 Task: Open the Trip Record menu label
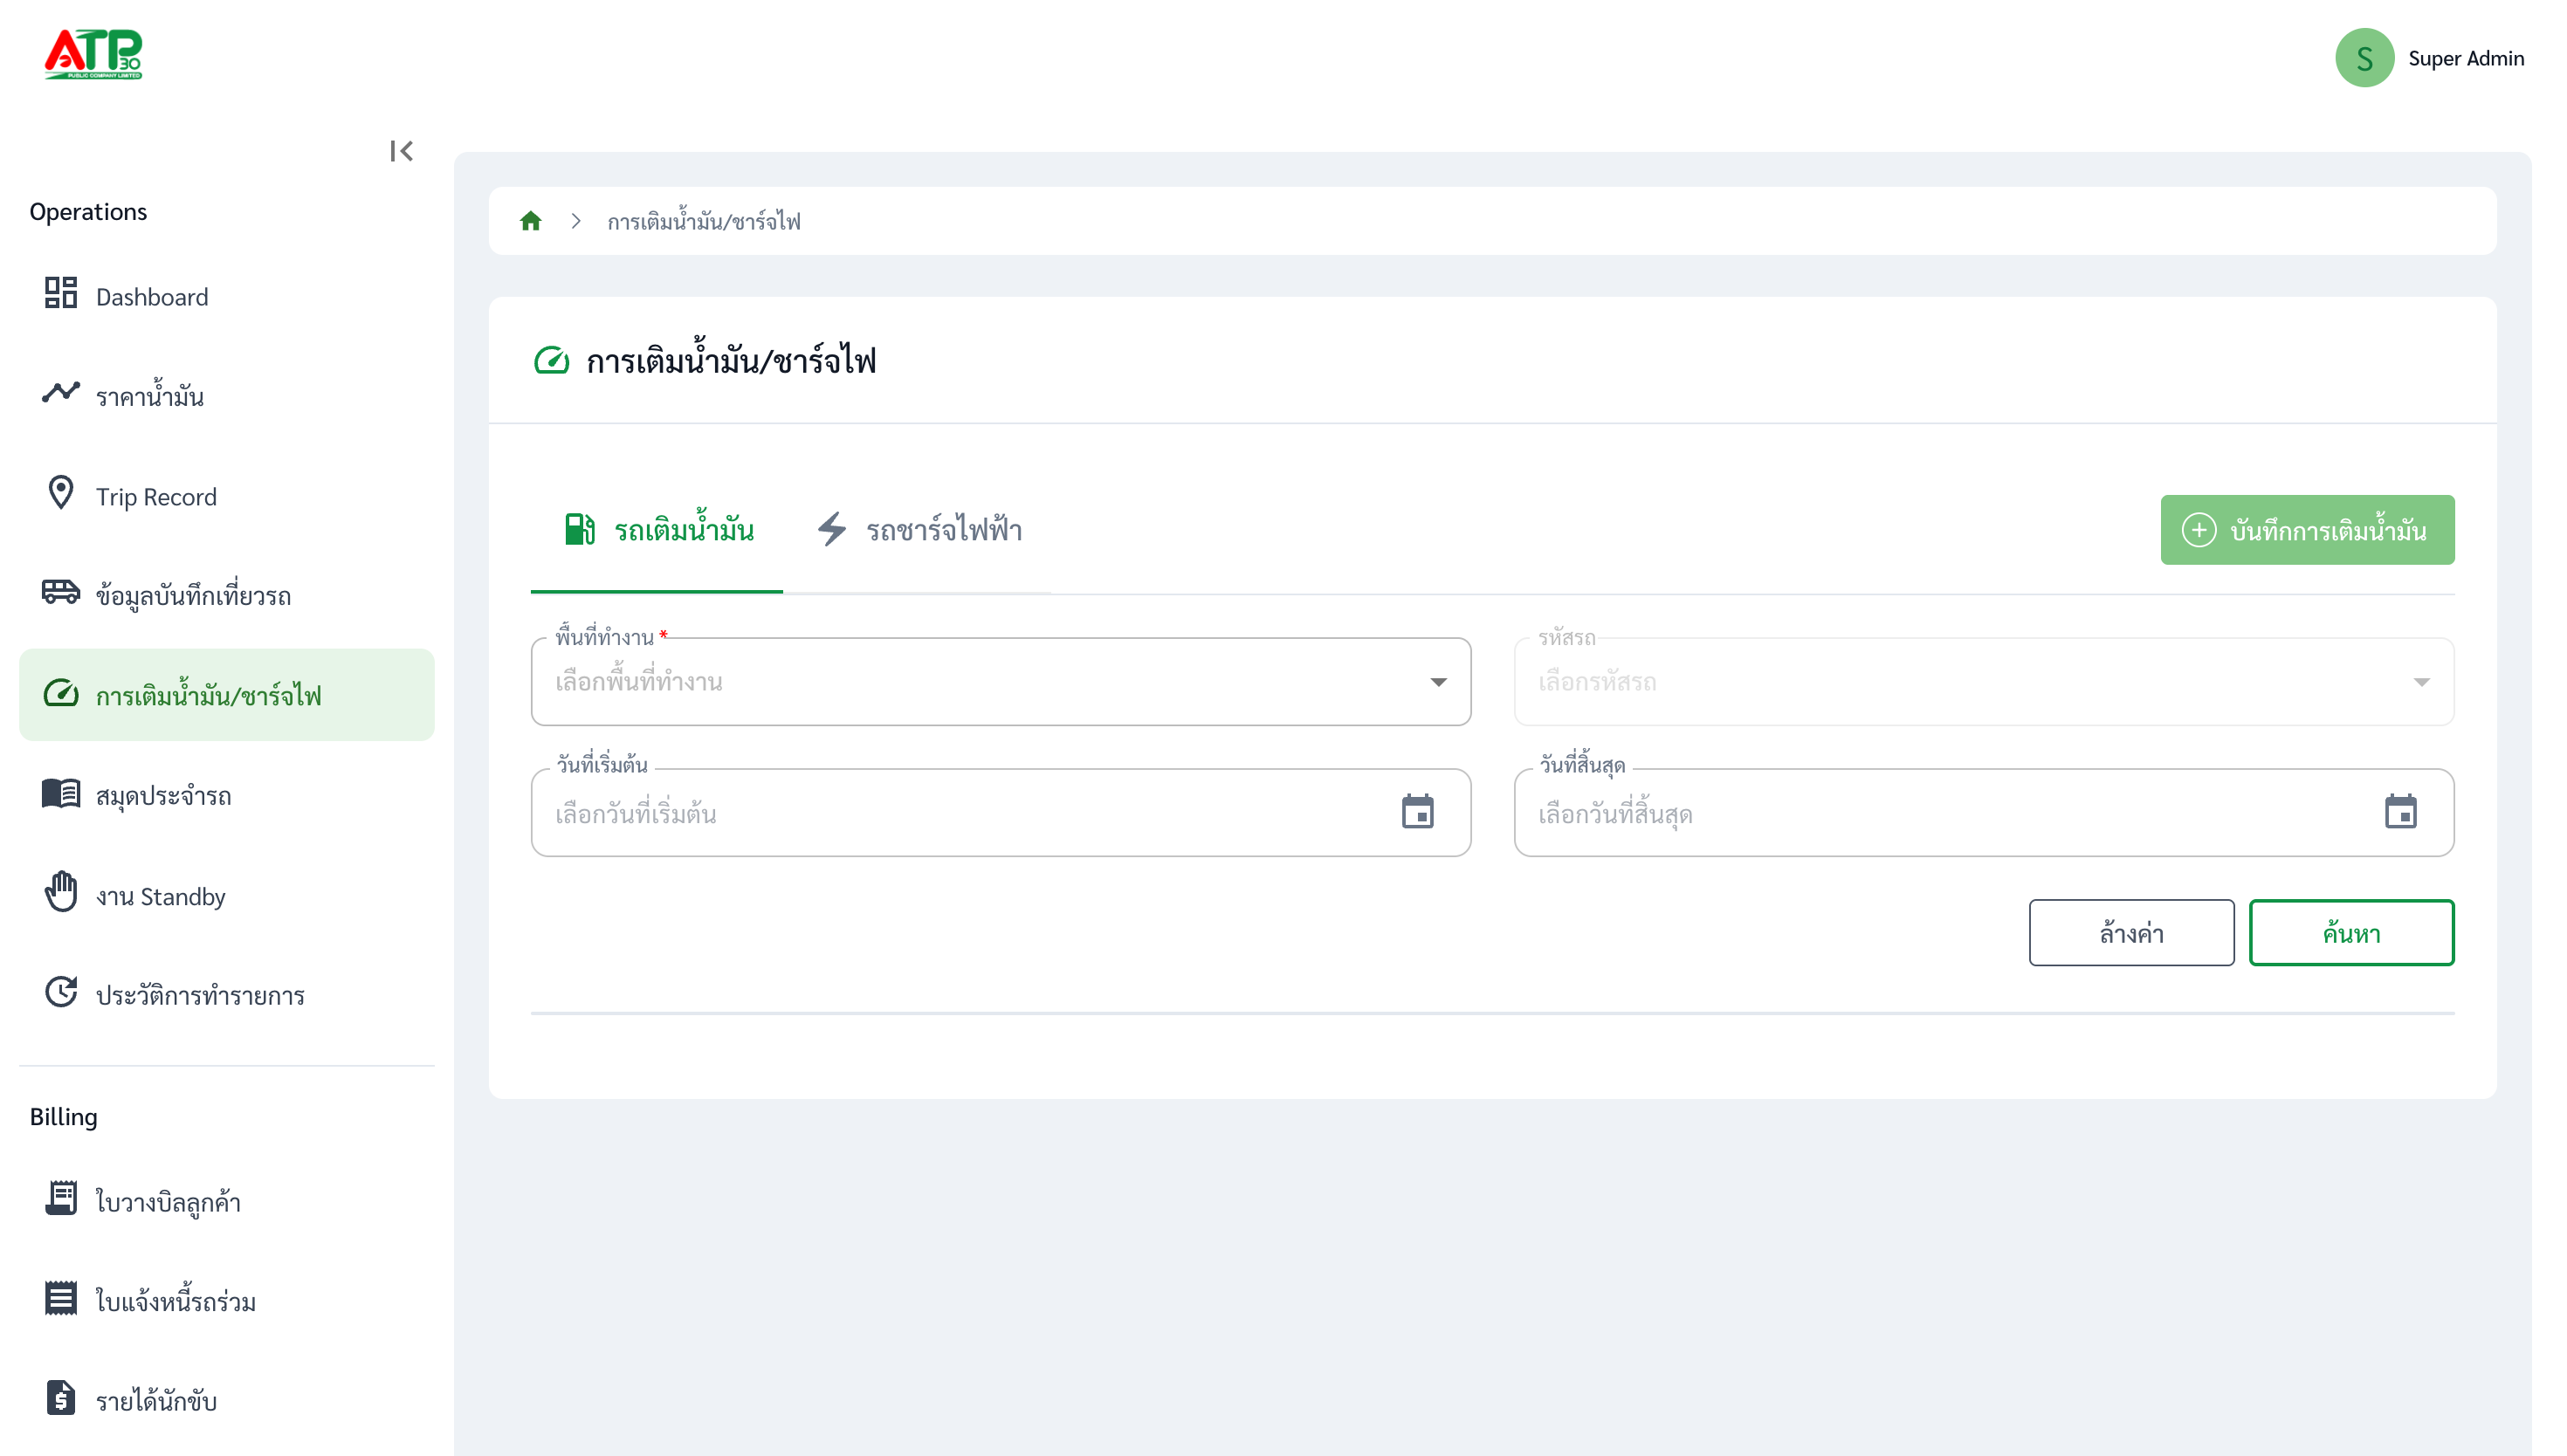click(156, 497)
